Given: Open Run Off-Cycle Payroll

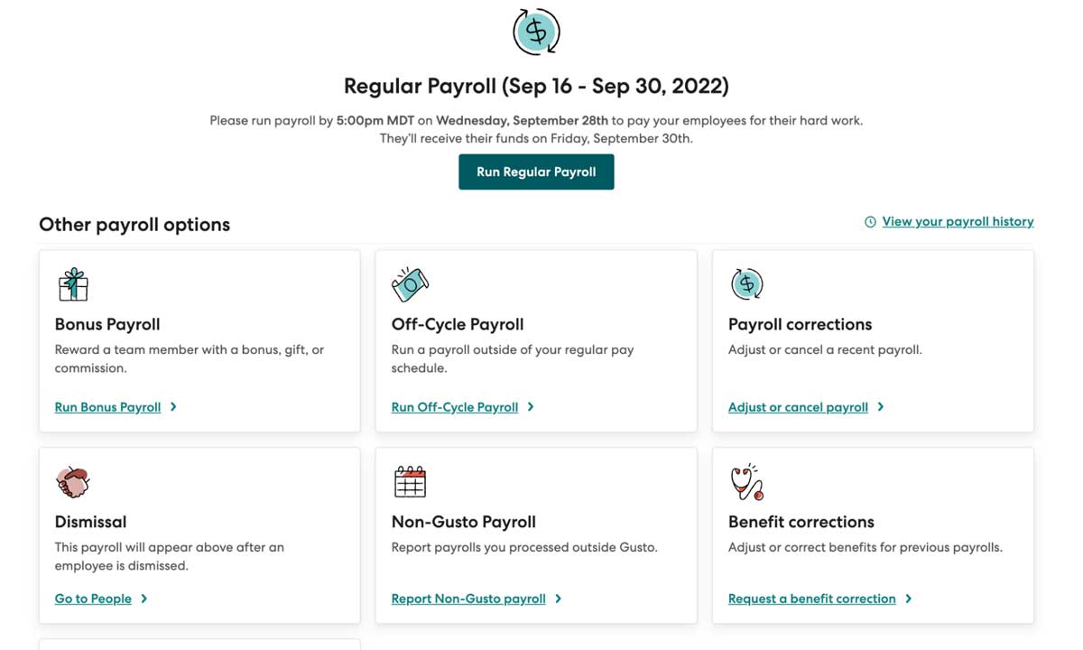Looking at the screenshot, I should (455, 407).
